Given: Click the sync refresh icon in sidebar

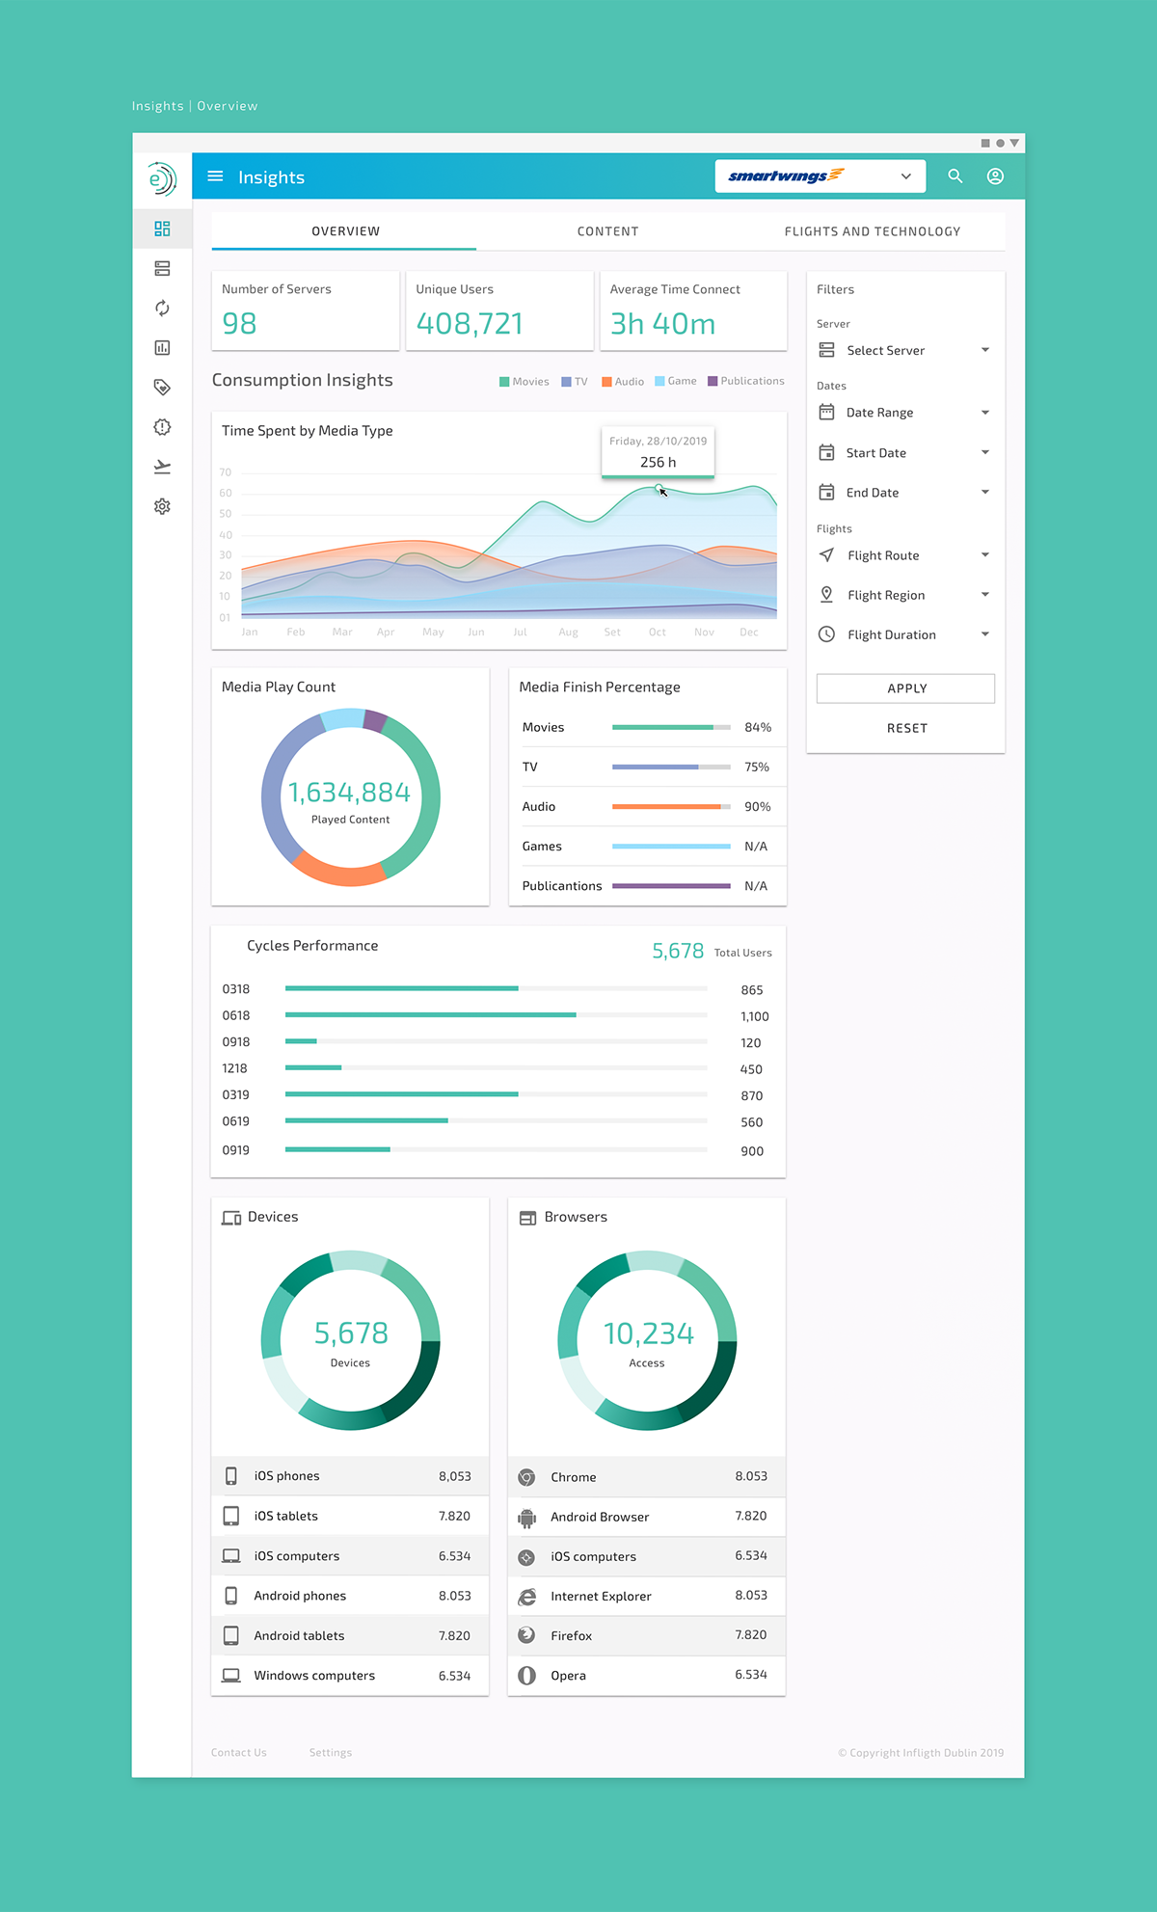Looking at the screenshot, I should coord(162,308).
